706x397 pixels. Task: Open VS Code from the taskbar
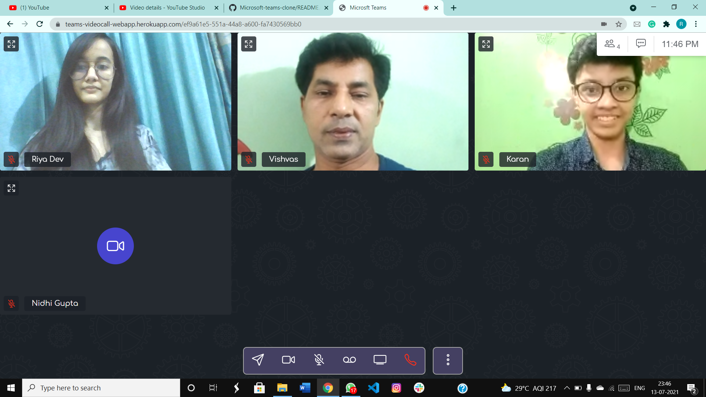click(373, 388)
